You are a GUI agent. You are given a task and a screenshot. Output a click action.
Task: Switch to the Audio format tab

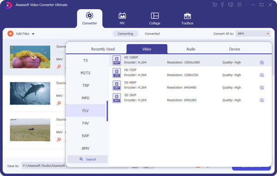pos(191,49)
